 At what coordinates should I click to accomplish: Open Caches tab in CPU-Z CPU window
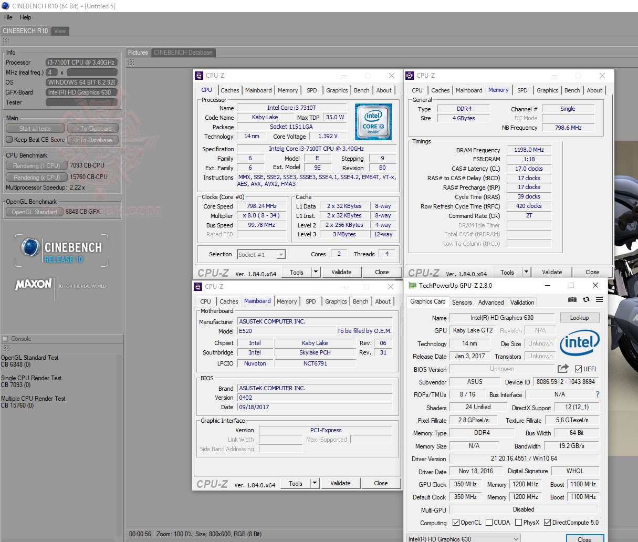[230, 90]
